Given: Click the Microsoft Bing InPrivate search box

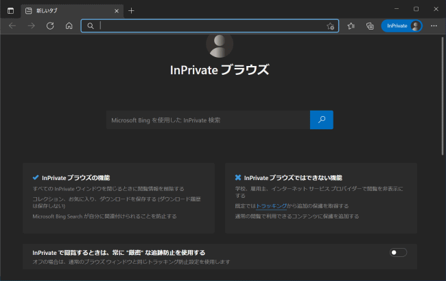Looking at the screenshot, I should click(208, 120).
